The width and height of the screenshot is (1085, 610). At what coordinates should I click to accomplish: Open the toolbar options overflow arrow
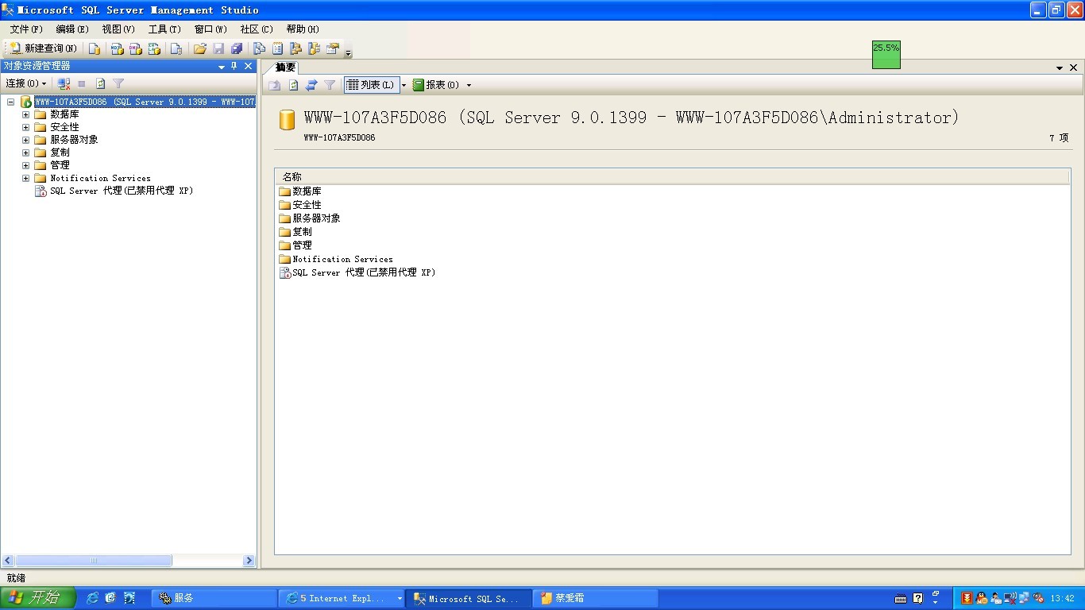pyautogui.click(x=348, y=52)
